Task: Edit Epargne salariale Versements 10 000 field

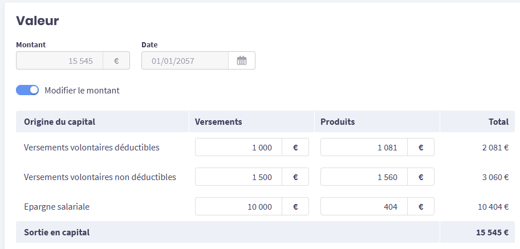Action: 238,206
